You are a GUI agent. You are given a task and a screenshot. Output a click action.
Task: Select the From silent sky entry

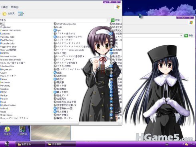click(8, 43)
